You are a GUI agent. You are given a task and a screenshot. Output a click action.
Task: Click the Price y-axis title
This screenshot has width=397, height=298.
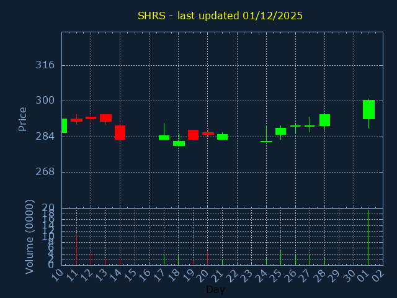click(x=23, y=119)
